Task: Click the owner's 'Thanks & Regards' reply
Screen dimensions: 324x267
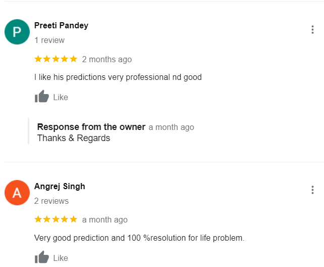Action: tap(74, 138)
